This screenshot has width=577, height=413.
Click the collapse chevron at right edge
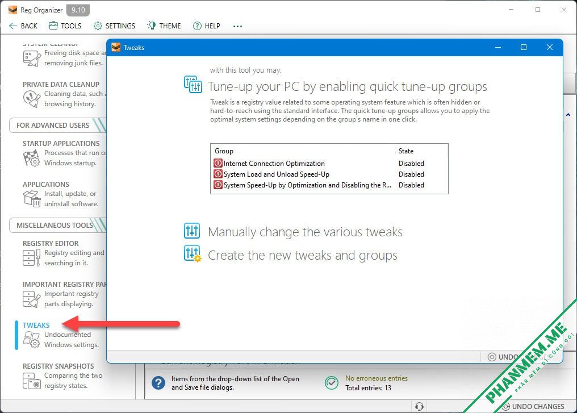click(568, 115)
